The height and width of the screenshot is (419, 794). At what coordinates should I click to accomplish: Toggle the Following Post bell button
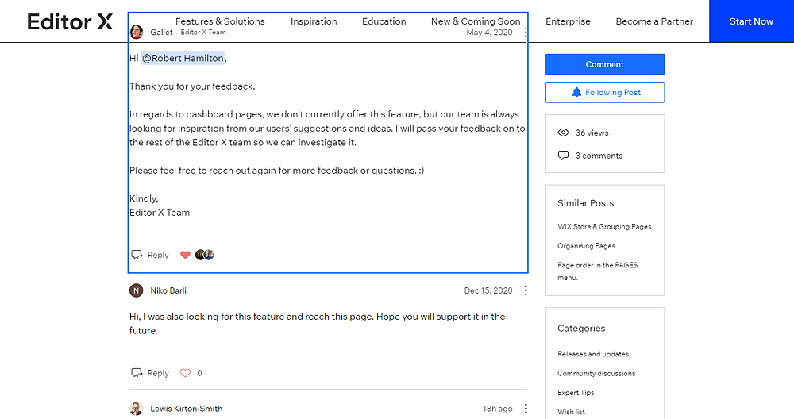[604, 93]
